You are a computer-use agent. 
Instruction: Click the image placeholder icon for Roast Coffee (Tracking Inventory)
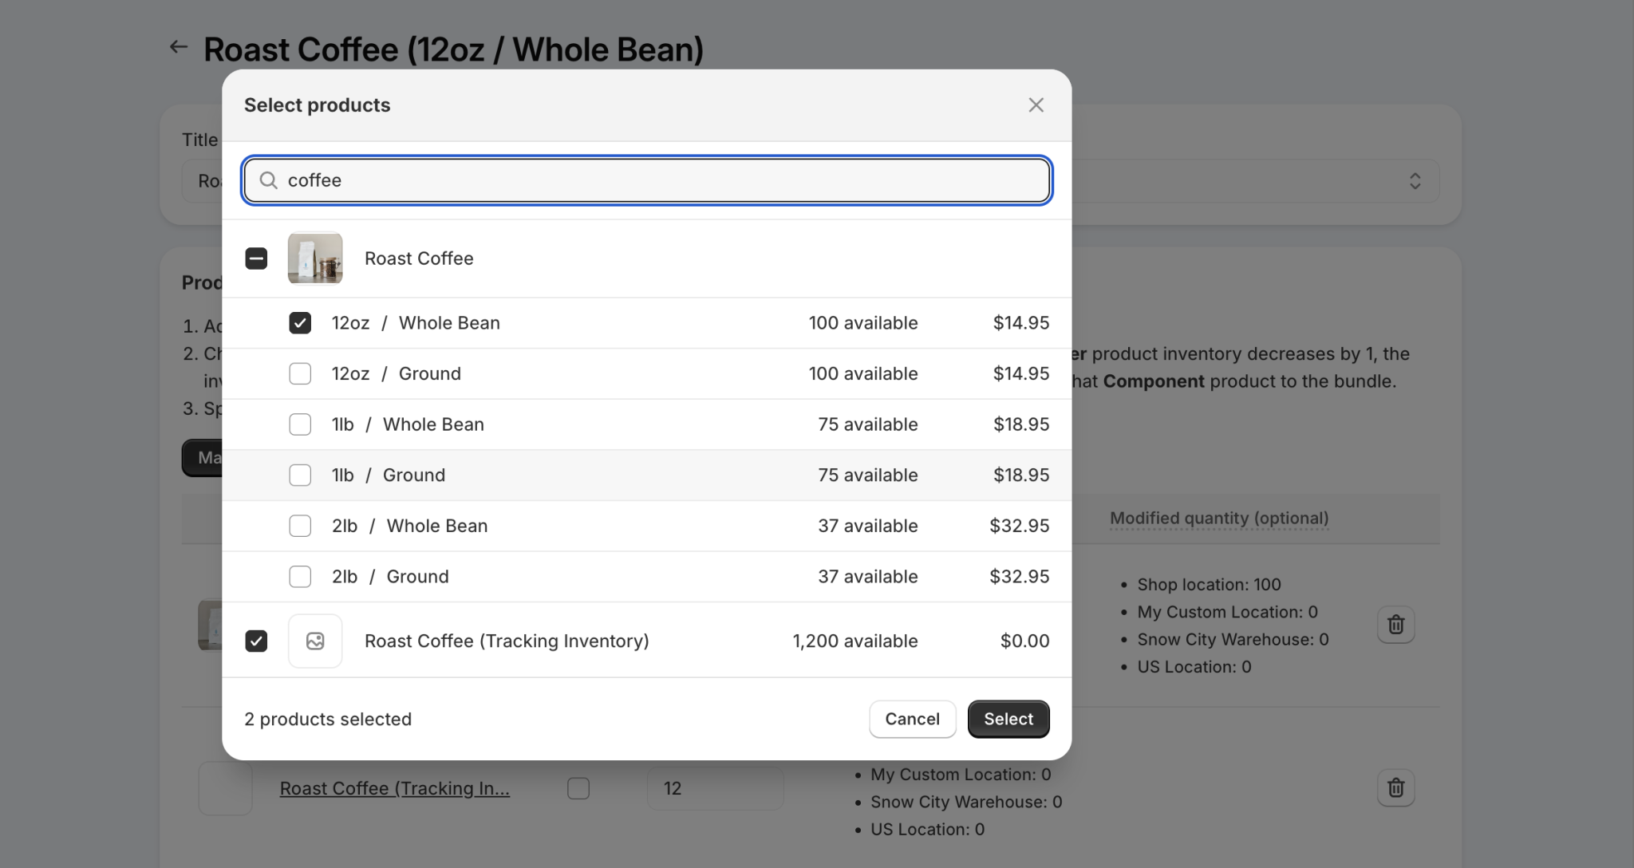314,641
